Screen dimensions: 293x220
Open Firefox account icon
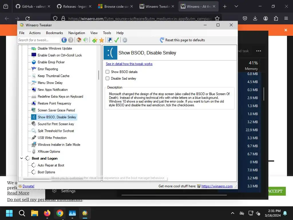266,18
